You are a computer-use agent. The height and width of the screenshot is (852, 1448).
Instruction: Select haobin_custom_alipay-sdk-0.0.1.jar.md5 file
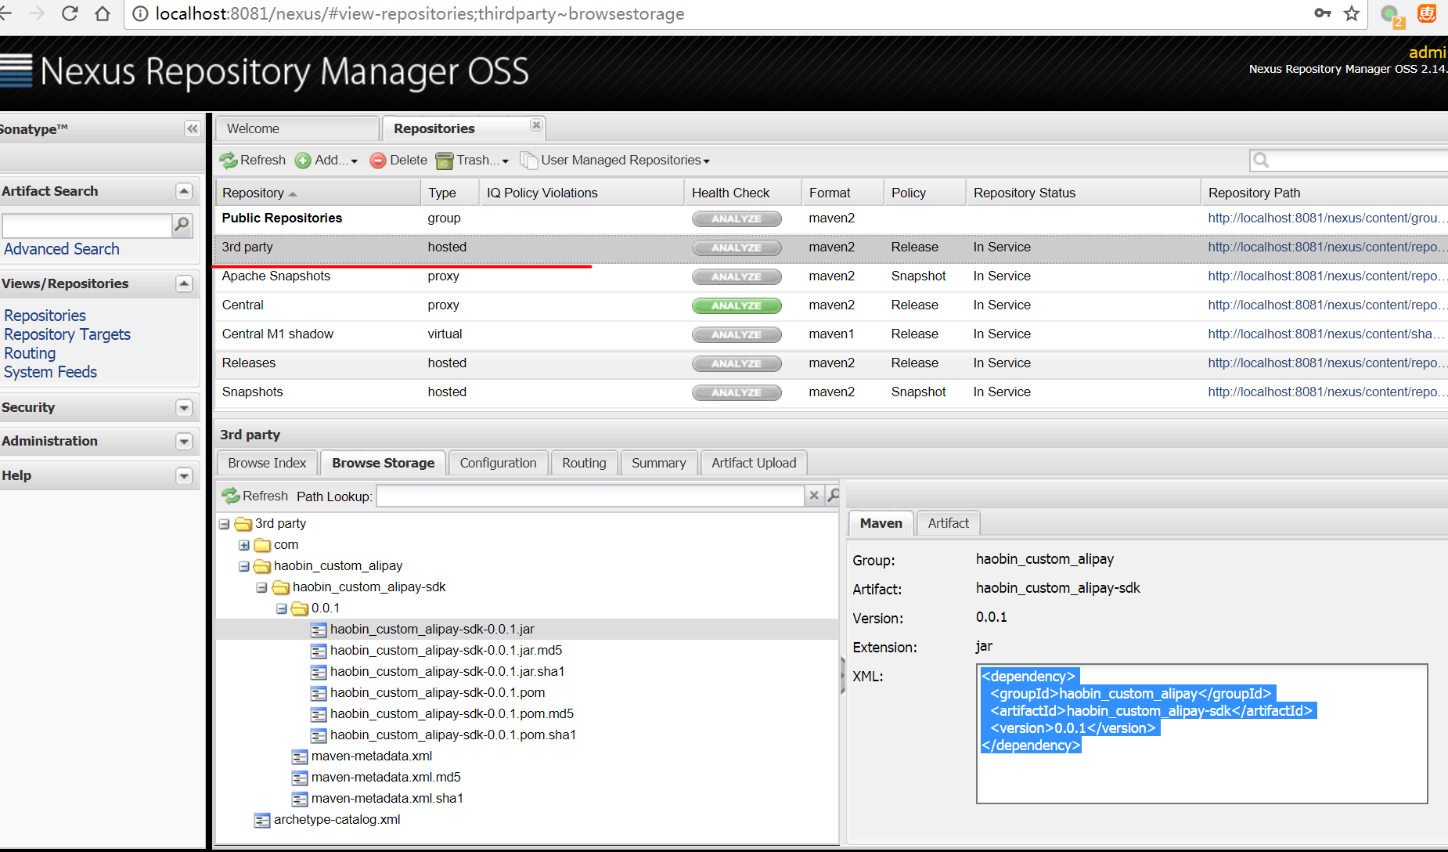[x=446, y=651]
